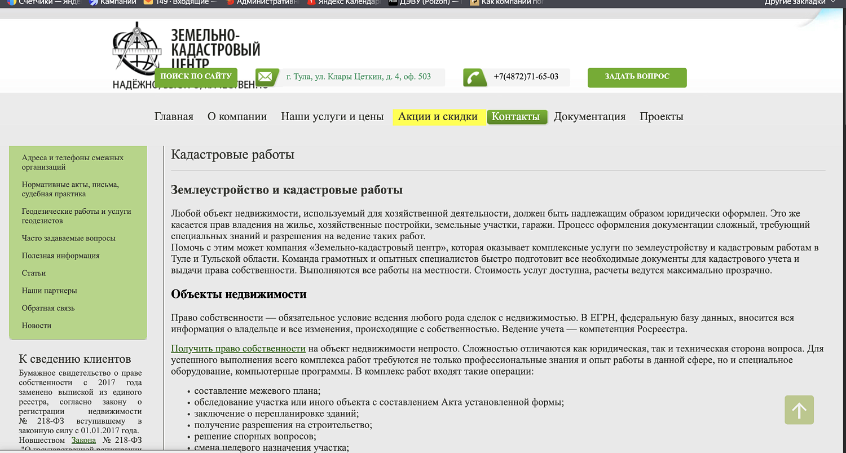Open the Главная menu item
The height and width of the screenshot is (453, 846).
(x=174, y=117)
